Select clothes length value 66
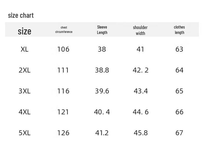204x153 pixels. point(179,112)
